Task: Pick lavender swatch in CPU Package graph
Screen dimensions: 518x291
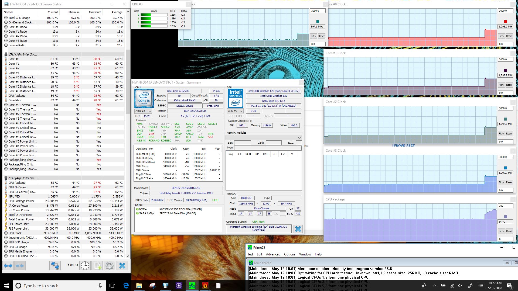Action: click(x=505, y=217)
